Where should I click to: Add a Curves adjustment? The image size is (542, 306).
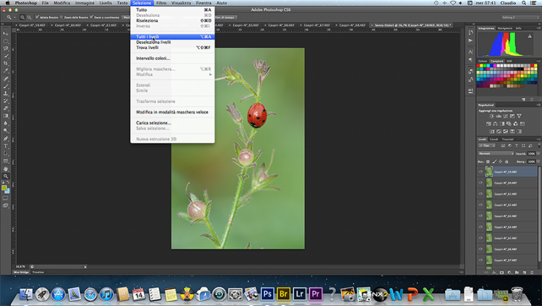pyautogui.click(x=505, y=116)
